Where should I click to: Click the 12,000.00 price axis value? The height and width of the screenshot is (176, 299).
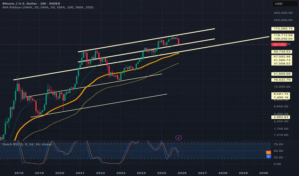[282, 87]
